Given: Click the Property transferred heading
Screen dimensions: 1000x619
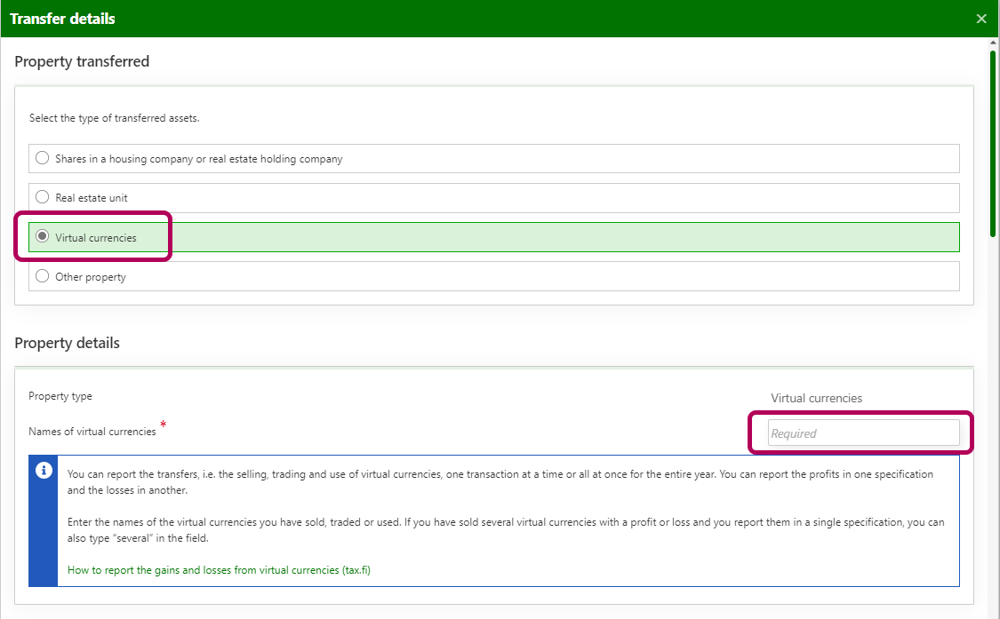Looking at the screenshot, I should click(82, 61).
